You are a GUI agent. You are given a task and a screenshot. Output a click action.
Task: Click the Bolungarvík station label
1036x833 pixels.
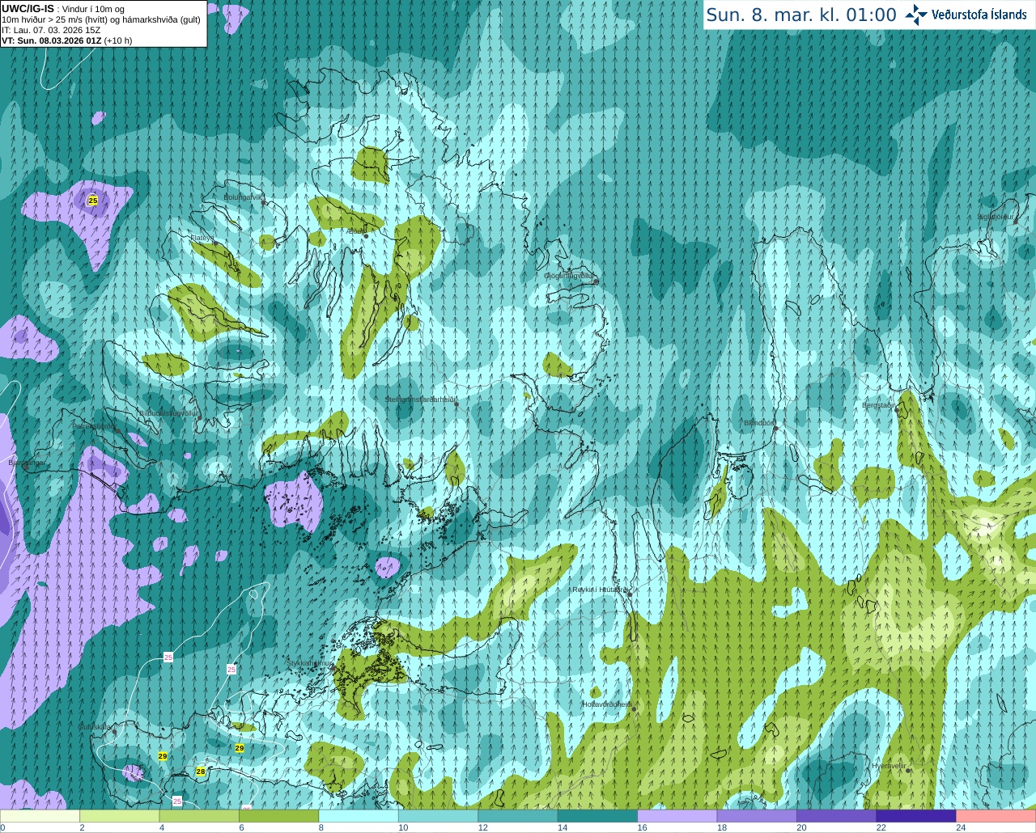click(x=244, y=197)
